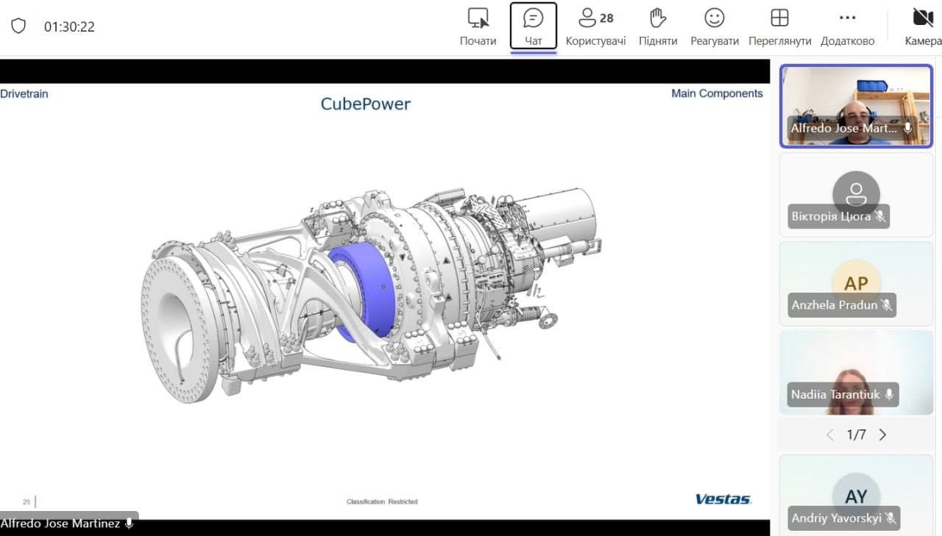Select Anzhela Pradun participant tile
Image resolution: width=942 pixels, height=536 pixels.
[856, 283]
